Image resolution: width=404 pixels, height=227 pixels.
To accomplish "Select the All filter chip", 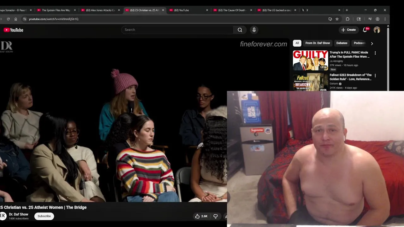I will [x=297, y=43].
